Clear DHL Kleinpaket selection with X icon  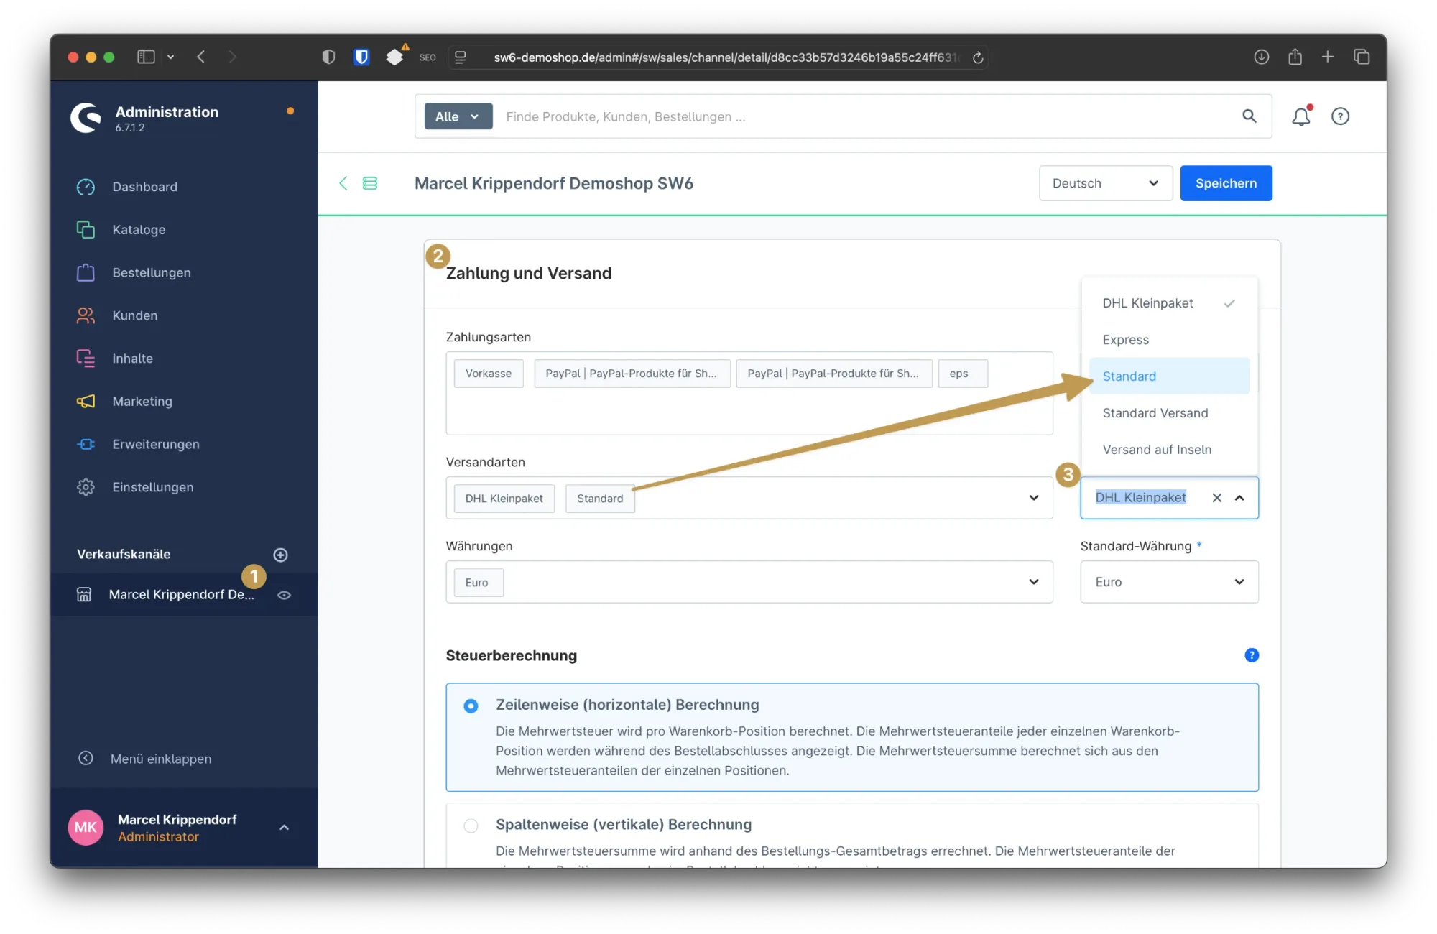[x=1217, y=498]
